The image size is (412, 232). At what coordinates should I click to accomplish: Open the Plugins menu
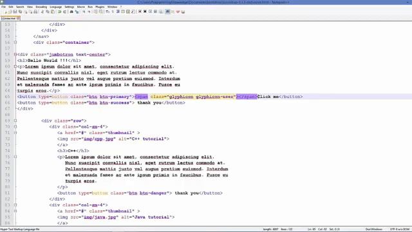coord(100,6)
